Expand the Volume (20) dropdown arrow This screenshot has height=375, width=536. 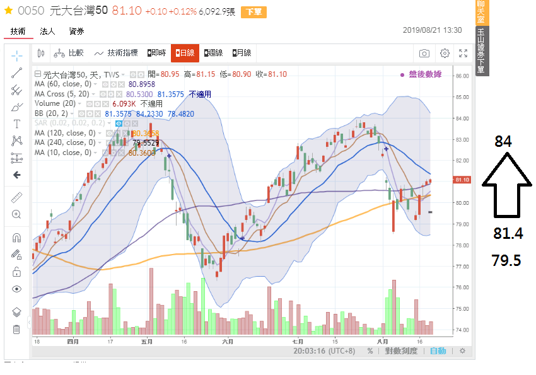[x=79, y=104]
